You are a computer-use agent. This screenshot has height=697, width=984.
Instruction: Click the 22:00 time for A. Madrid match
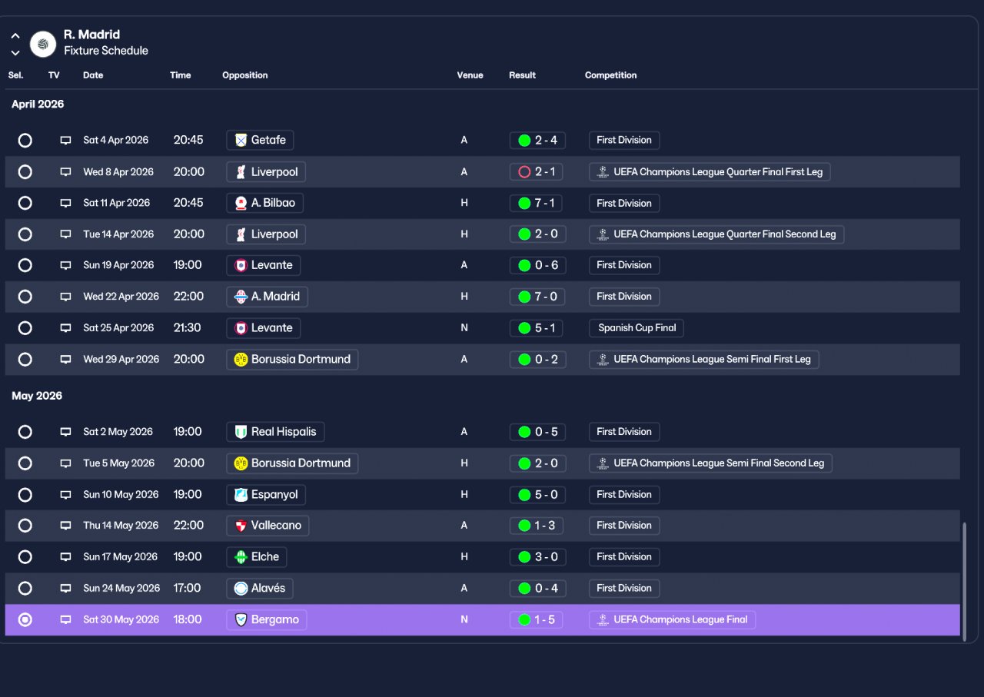tap(188, 297)
